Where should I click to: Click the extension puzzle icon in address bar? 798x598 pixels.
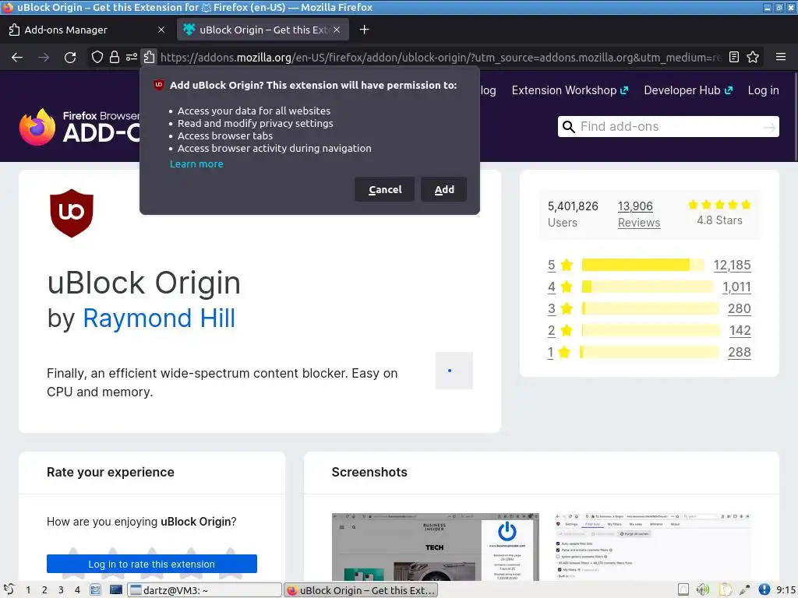click(149, 57)
